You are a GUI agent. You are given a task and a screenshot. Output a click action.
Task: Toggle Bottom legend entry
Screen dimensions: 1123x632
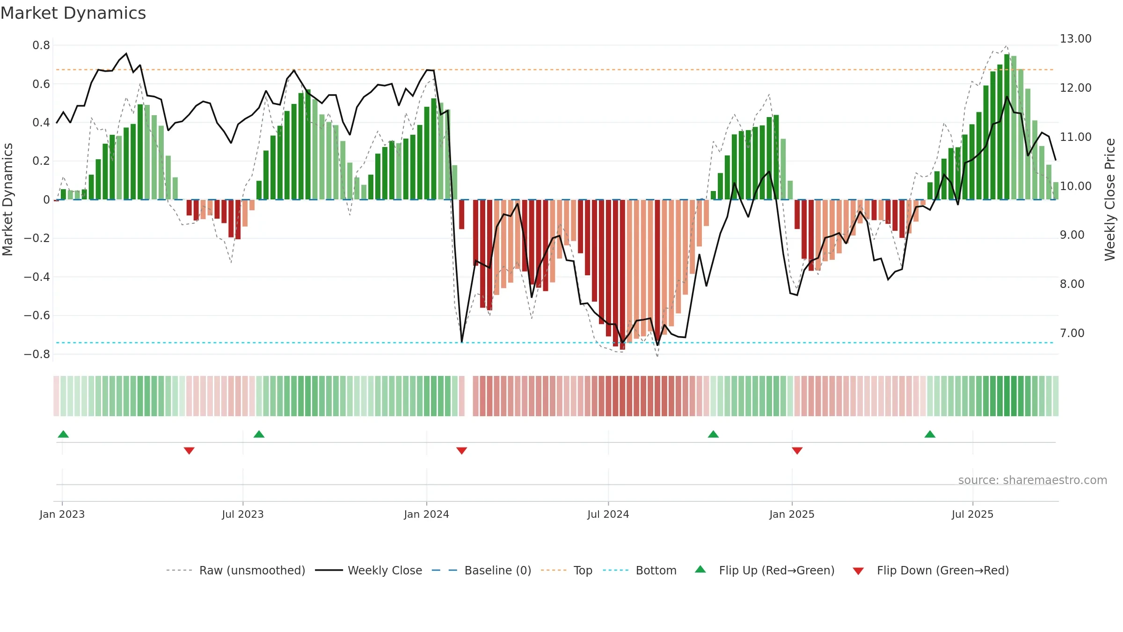pos(640,570)
